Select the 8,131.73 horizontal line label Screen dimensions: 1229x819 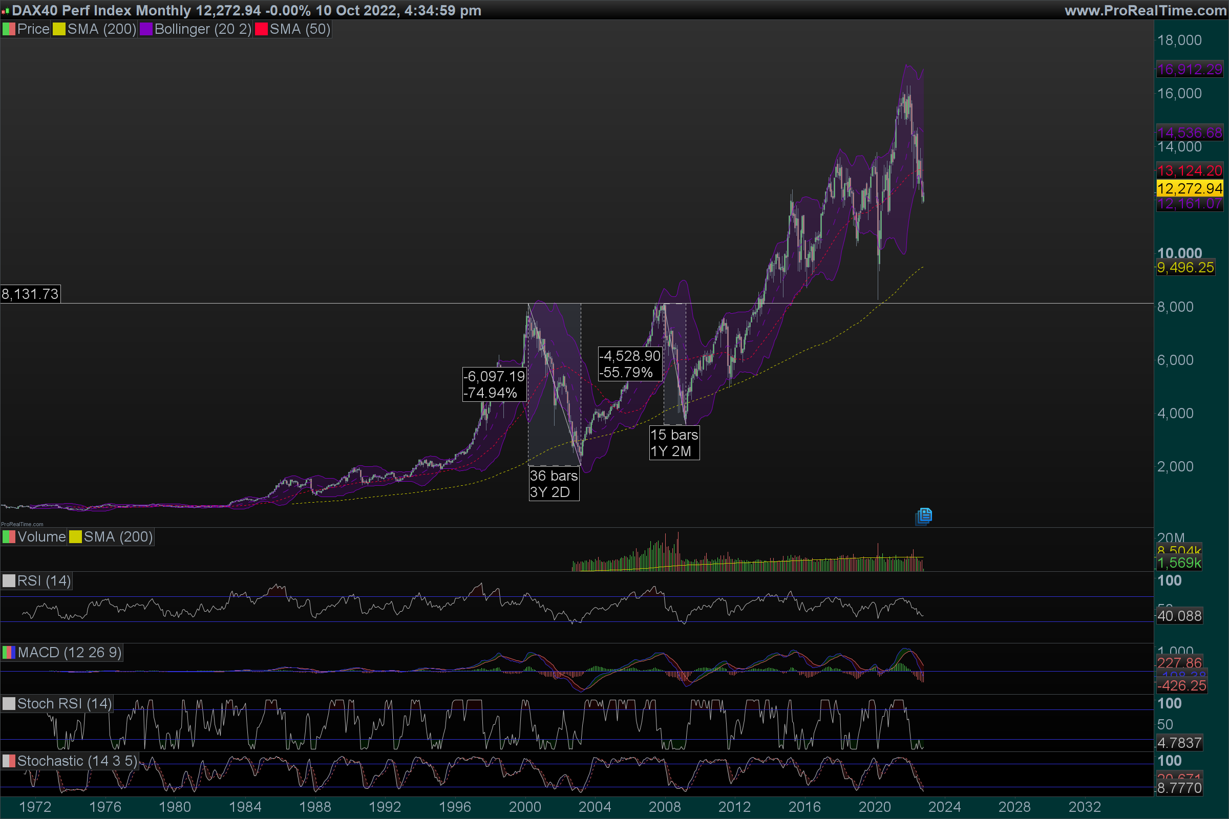[x=30, y=294]
